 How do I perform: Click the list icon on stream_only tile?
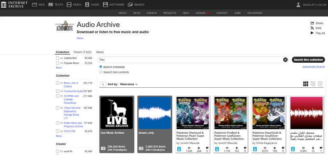coord(141,148)
